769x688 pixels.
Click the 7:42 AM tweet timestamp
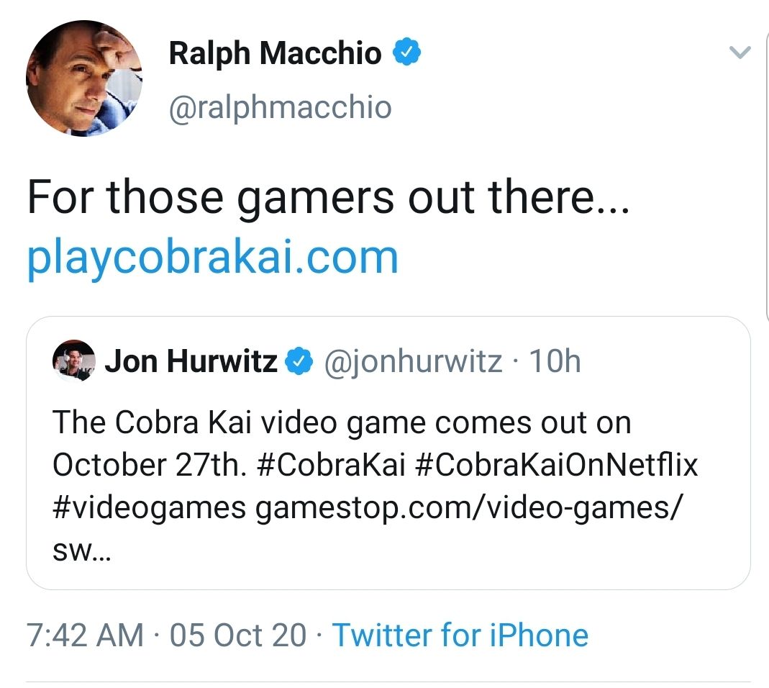(x=84, y=635)
